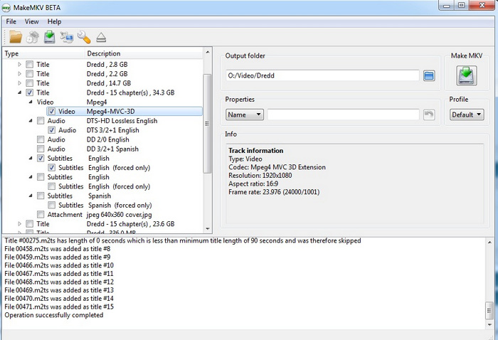Uncheck the Mpeg4-MVC-3D video track checkbox

[x=52, y=112]
